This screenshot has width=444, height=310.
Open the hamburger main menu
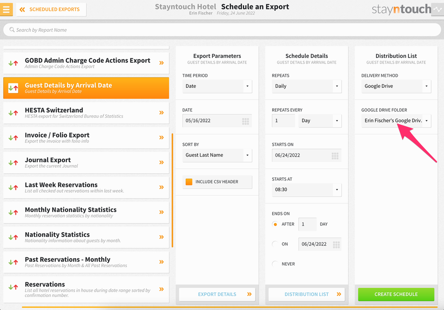[6, 9]
